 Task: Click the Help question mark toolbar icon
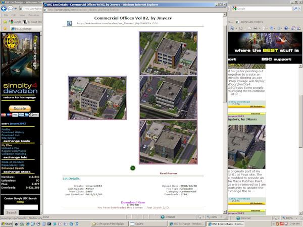coord(286,28)
